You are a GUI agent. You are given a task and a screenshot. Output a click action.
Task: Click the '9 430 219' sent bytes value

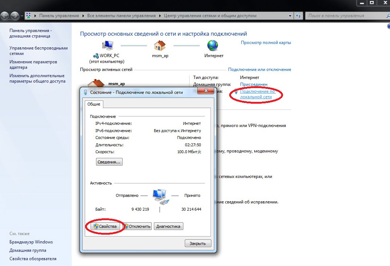point(140,209)
